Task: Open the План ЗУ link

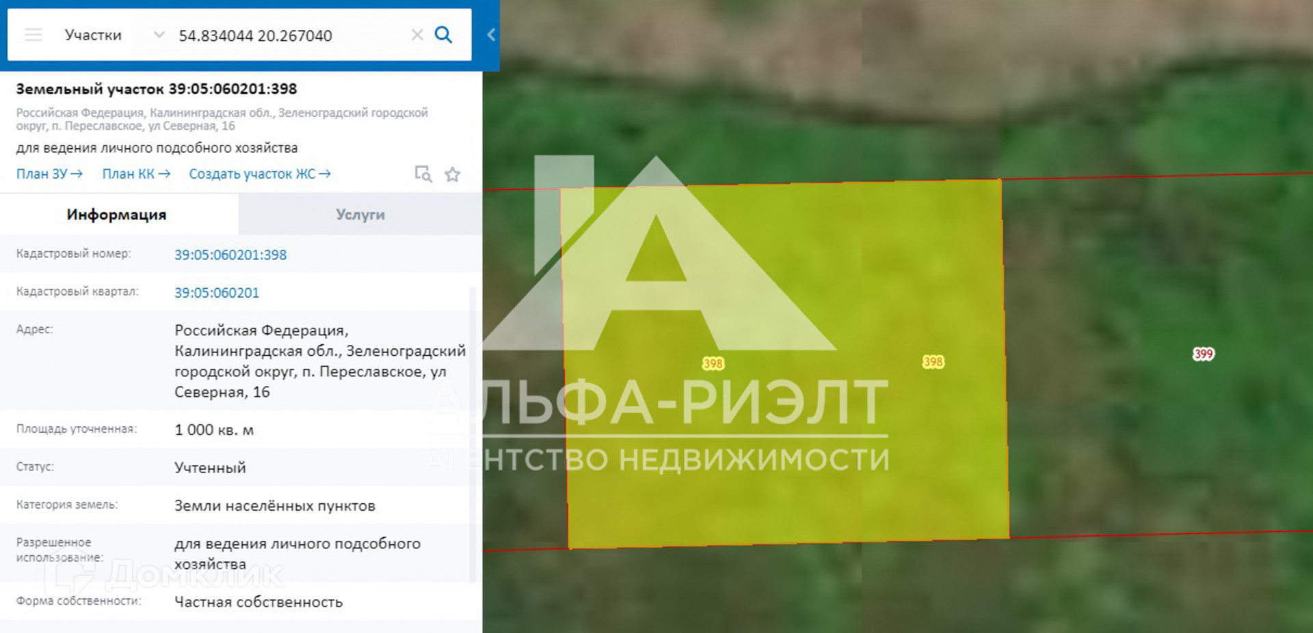Action: (49, 174)
